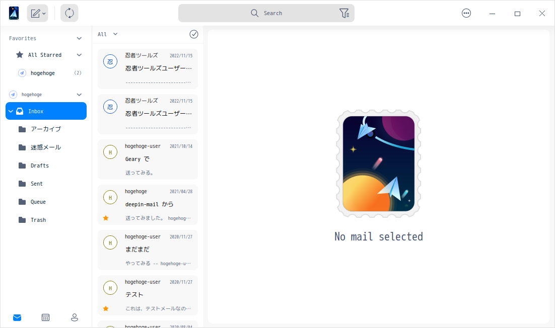The width and height of the screenshot is (555, 328).
Task: Collapse the Inbox expand arrow
Action: click(x=11, y=111)
